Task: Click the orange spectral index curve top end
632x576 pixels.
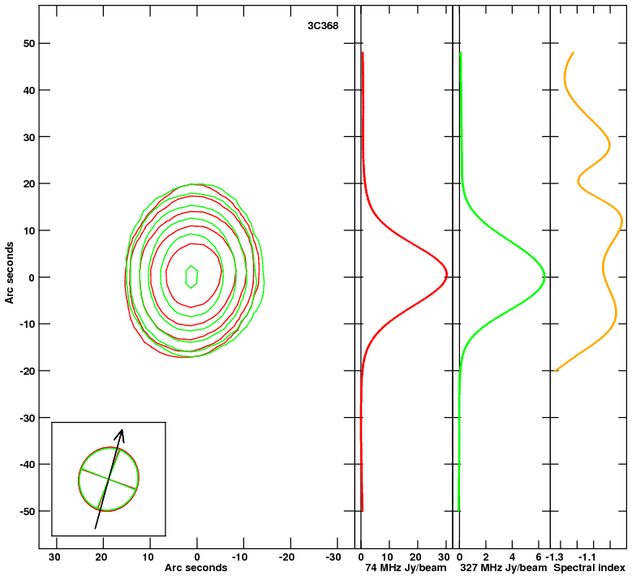Action: (x=573, y=53)
